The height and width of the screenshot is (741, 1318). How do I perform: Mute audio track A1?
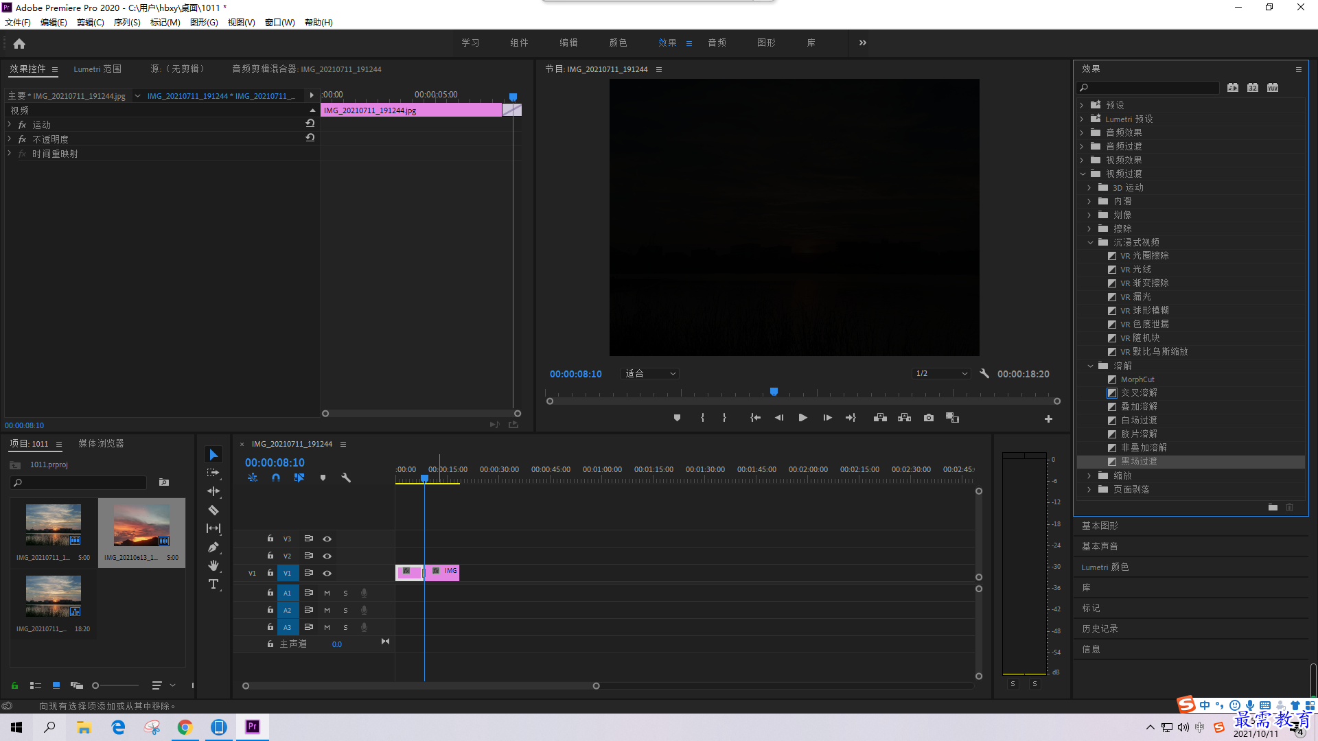tap(327, 593)
